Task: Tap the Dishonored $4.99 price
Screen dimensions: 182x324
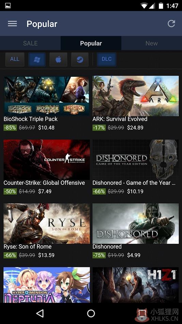Action: point(134,255)
